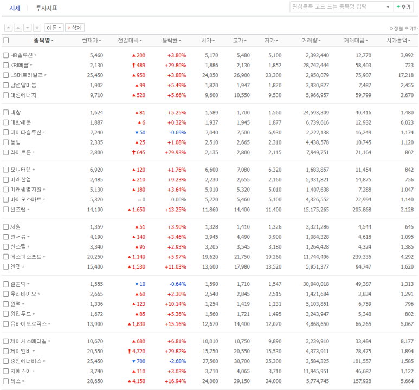Reset sorting with 정렬 초기화
The image size is (419, 390).
[x=403, y=28]
